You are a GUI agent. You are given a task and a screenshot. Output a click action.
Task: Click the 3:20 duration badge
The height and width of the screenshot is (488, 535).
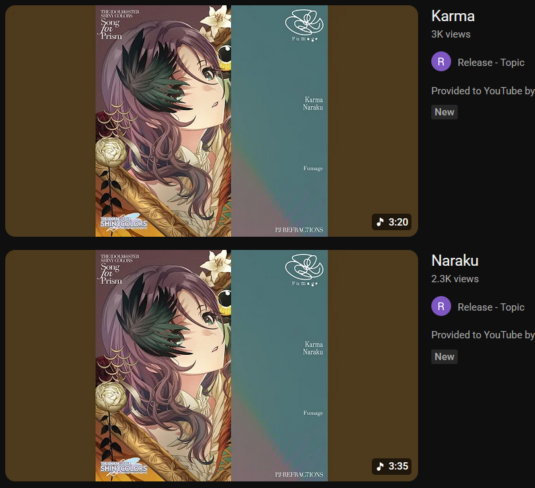click(x=392, y=222)
